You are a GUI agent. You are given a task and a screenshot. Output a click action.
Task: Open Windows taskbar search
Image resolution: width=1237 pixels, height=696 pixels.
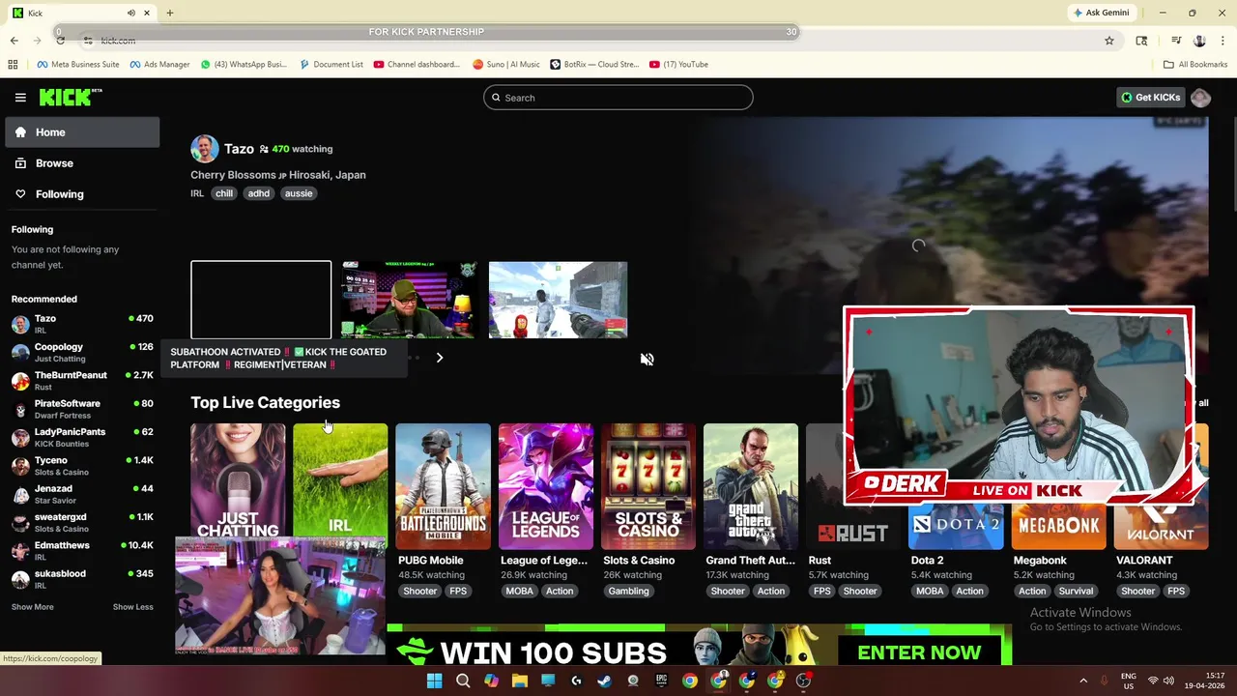463,681
